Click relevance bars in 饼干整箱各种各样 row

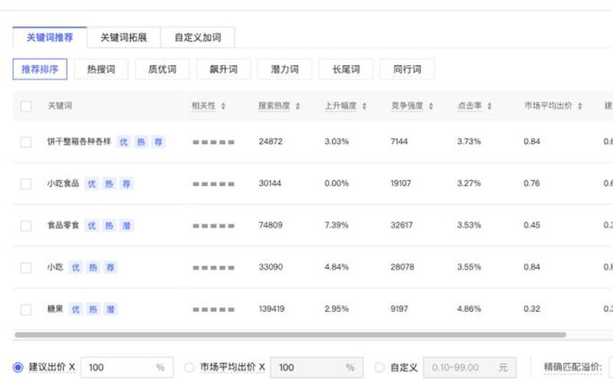[x=214, y=142]
